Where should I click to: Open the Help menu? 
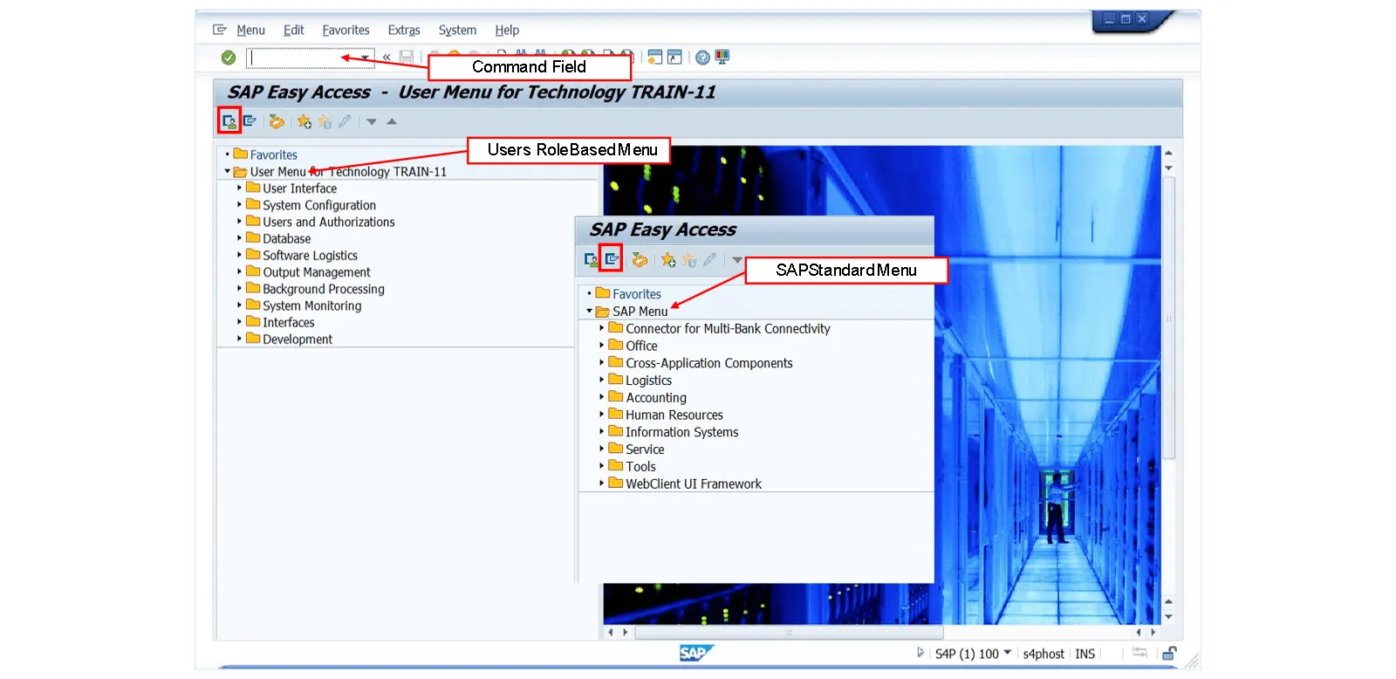pos(507,30)
